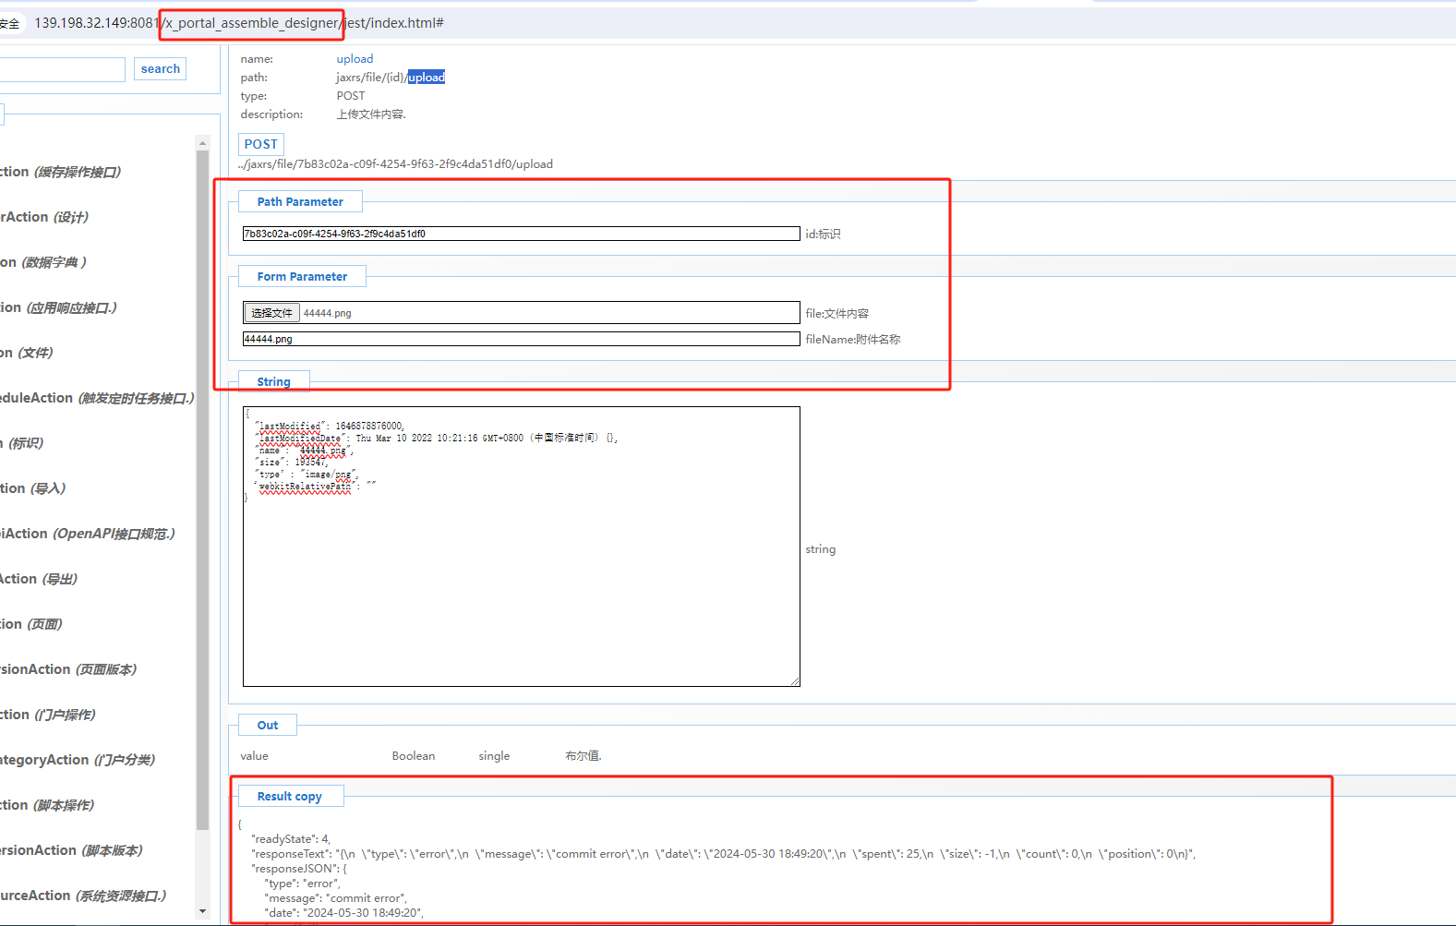Click the "Boolean" type in Out row

pyautogui.click(x=414, y=756)
